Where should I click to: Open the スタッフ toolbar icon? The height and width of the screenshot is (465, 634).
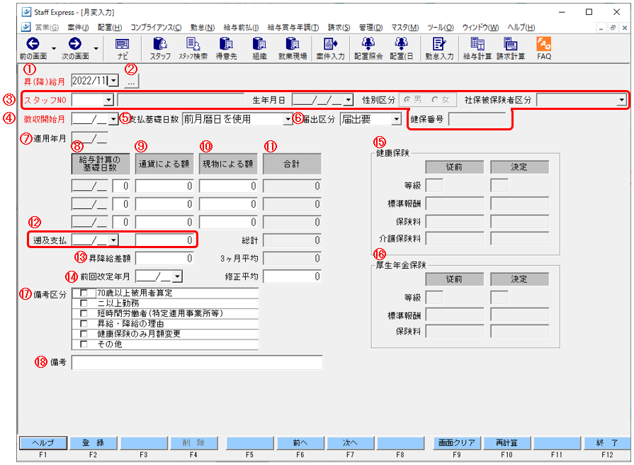pos(160,44)
